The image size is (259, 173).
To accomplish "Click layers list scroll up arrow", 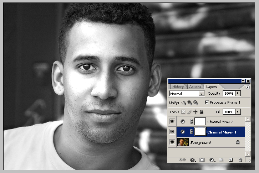I will click(x=248, y=119).
